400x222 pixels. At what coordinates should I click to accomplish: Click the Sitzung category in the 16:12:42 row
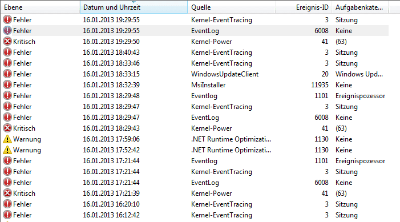pyautogui.click(x=346, y=215)
